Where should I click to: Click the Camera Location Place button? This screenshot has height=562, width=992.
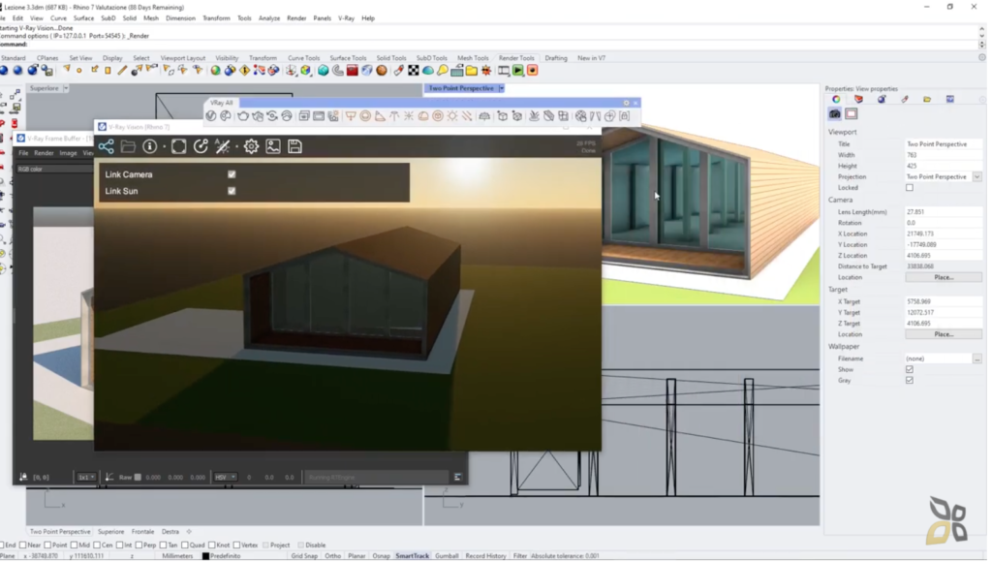[944, 278]
